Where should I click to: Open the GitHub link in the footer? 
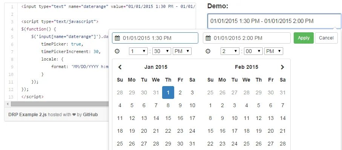[x=90, y=115]
